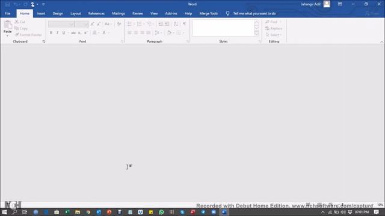
Task: Open the Merge Tools tab
Action: point(209,13)
